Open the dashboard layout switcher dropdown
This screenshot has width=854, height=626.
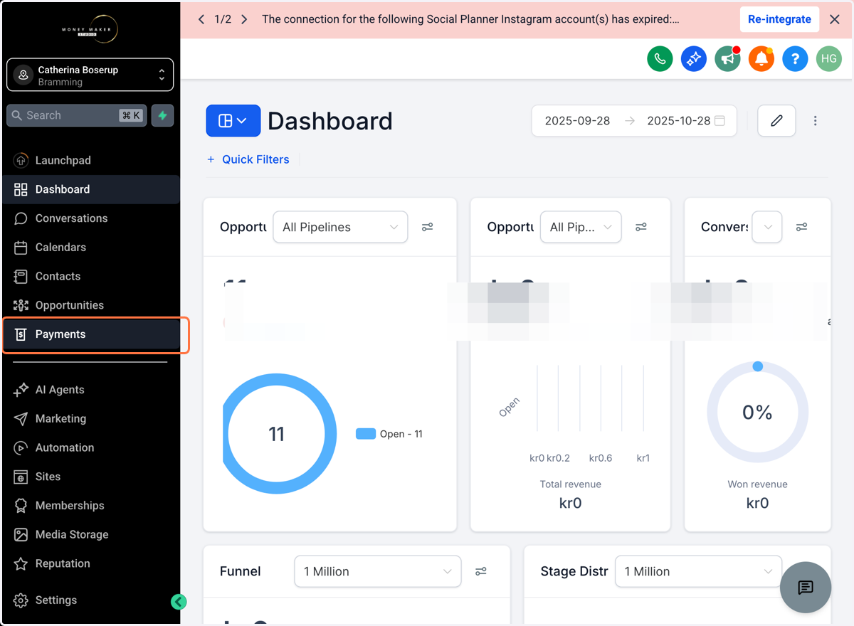point(233,121)
